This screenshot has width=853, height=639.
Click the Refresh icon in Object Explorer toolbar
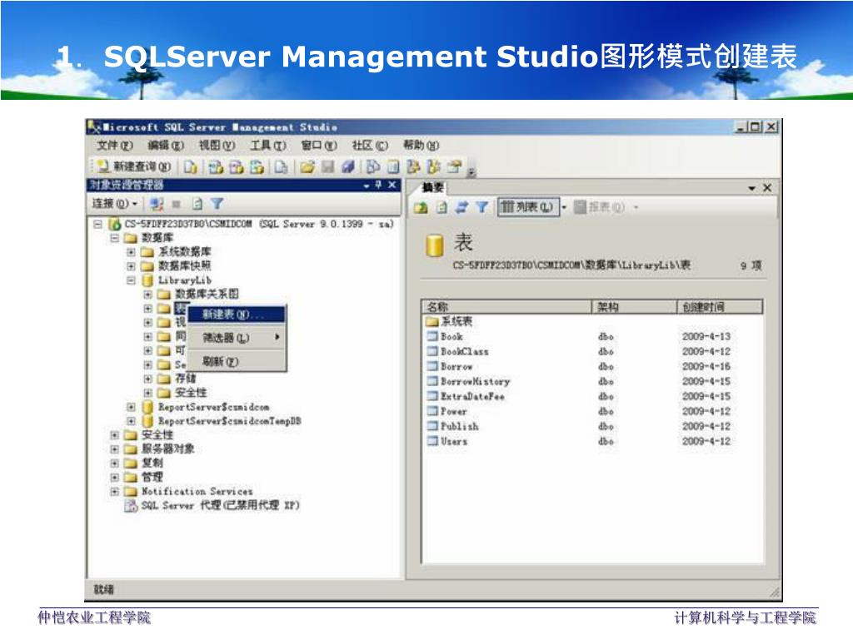197,204
